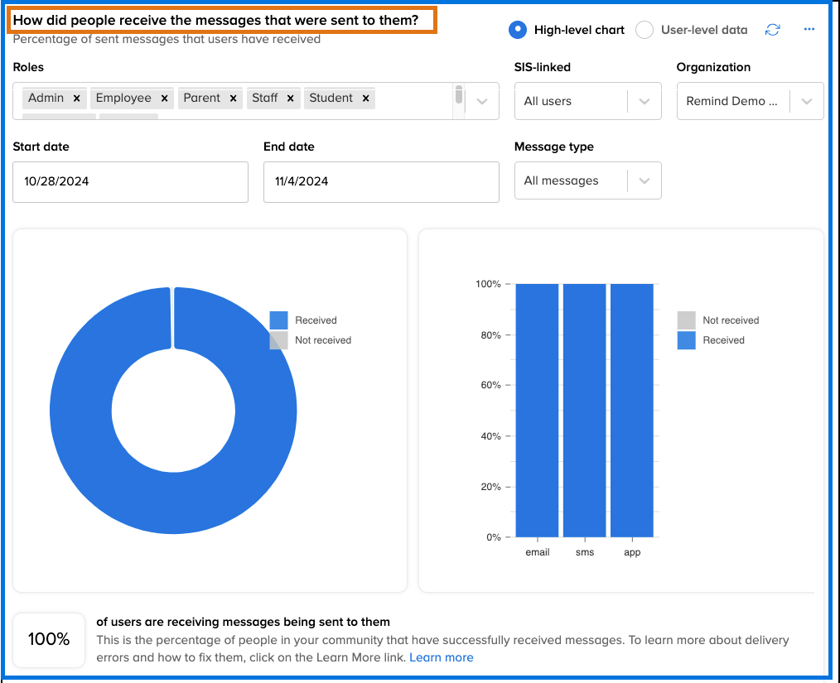The width and height of the screenshot is (840, 683).
Task: Click the sms bar in chart
Action: coord(585,410)
